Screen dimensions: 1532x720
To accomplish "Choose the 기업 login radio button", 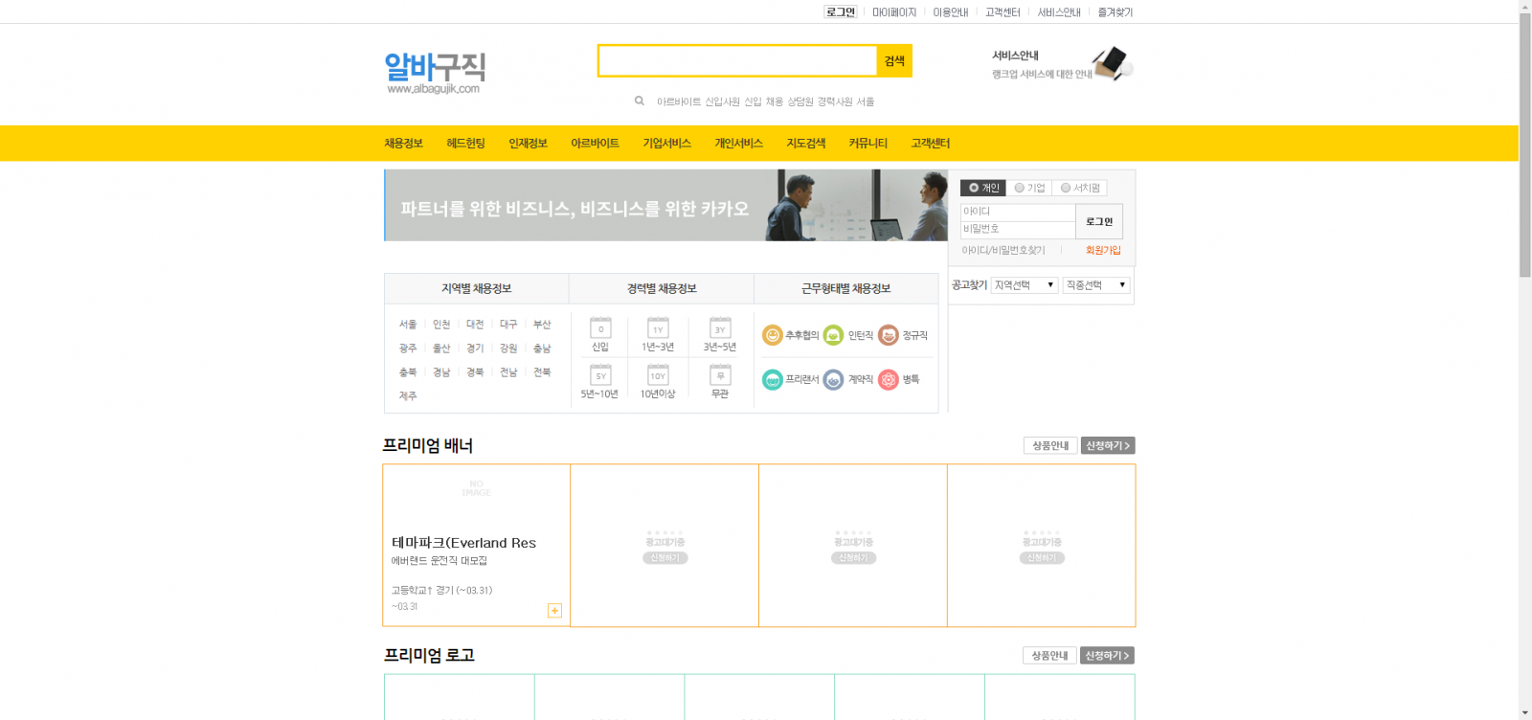I will coord(1020,189).
